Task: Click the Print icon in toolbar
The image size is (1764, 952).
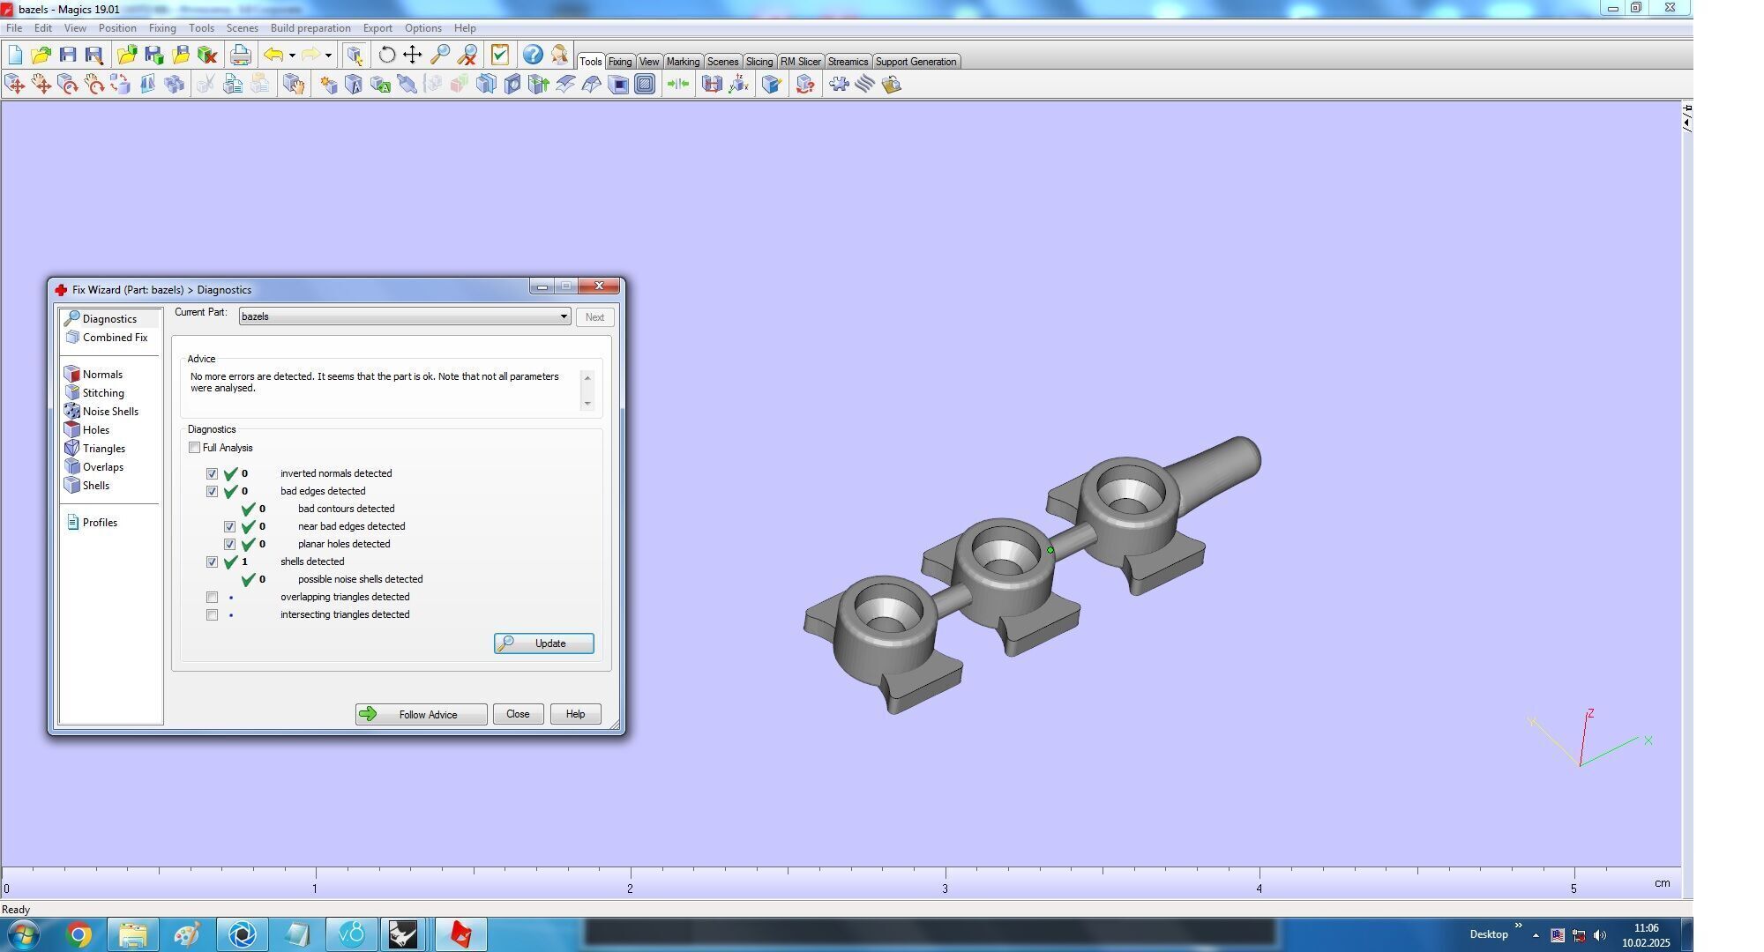Action: pos(240,55)
